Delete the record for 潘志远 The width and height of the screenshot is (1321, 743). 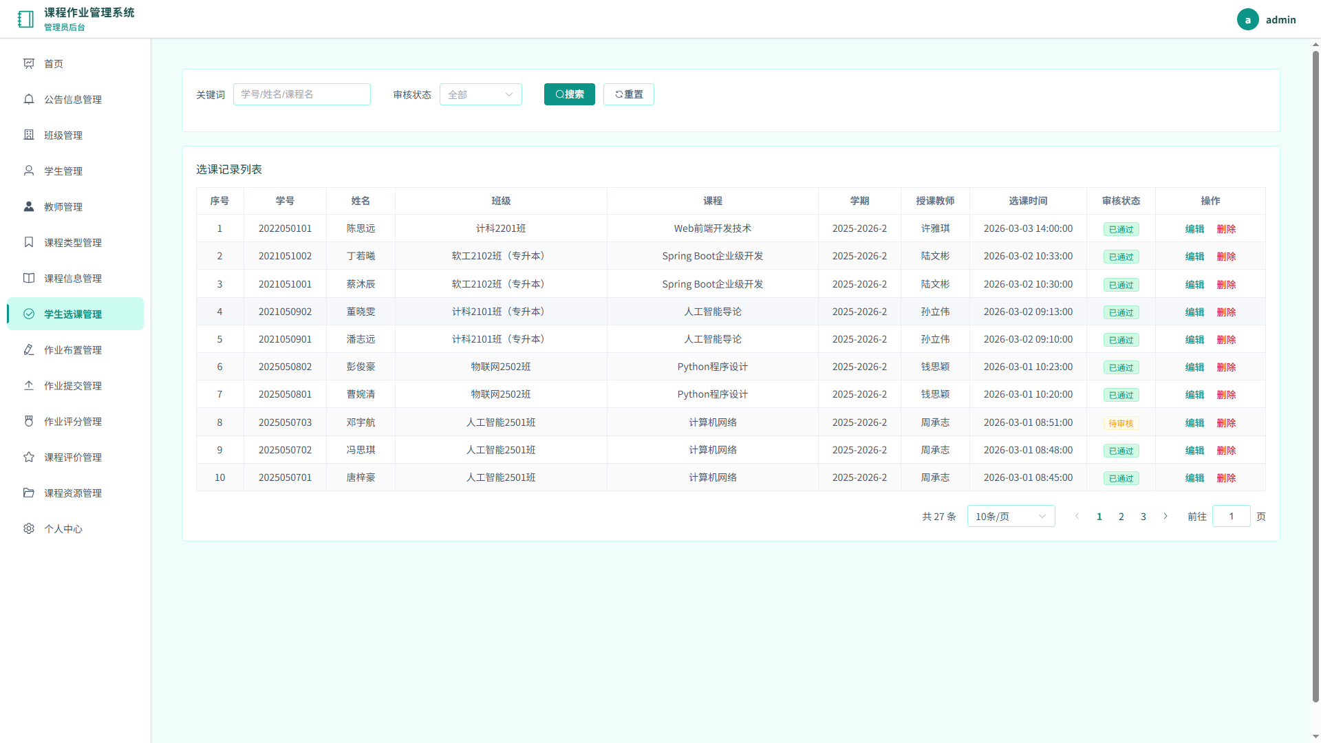(x=1227, y=340)
